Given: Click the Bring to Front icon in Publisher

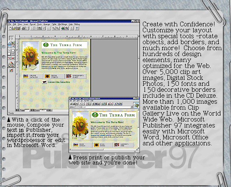Looking at the screenshot, I should pyautogui.click(x=54, y=28).
